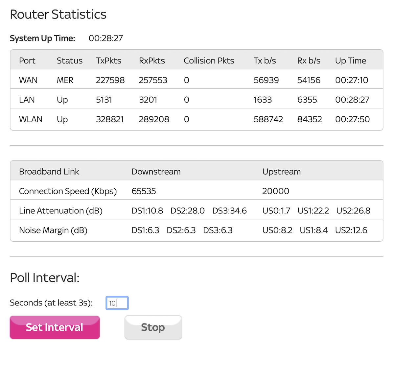Screen dimensions: 393x384
Task: Click the Collision Pkts column header
Action: pos(209,61)
